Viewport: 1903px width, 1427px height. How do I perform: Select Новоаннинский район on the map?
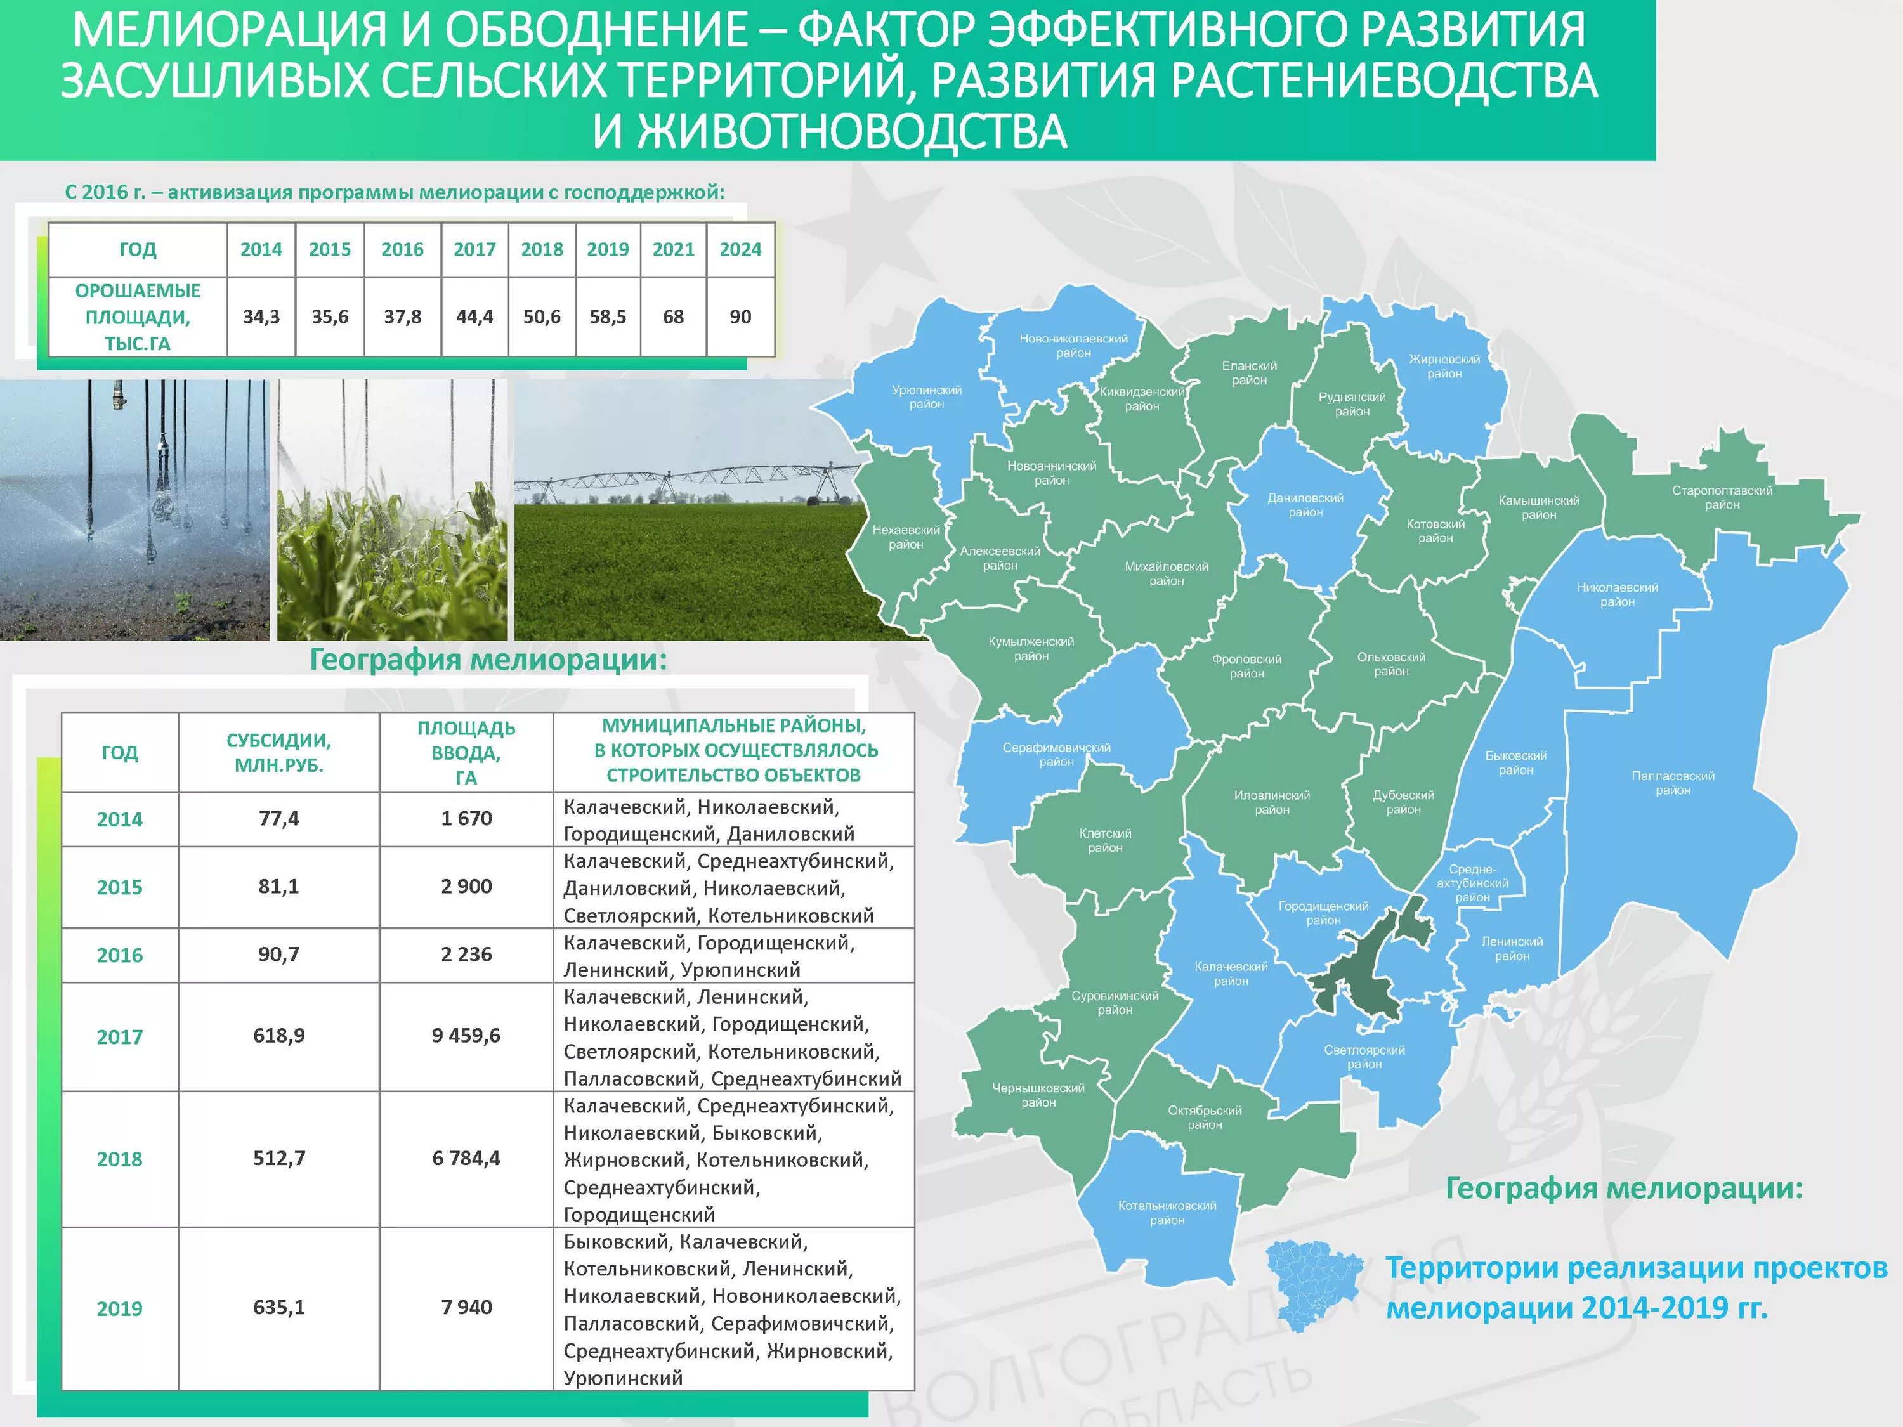[x=1051, y=472]
